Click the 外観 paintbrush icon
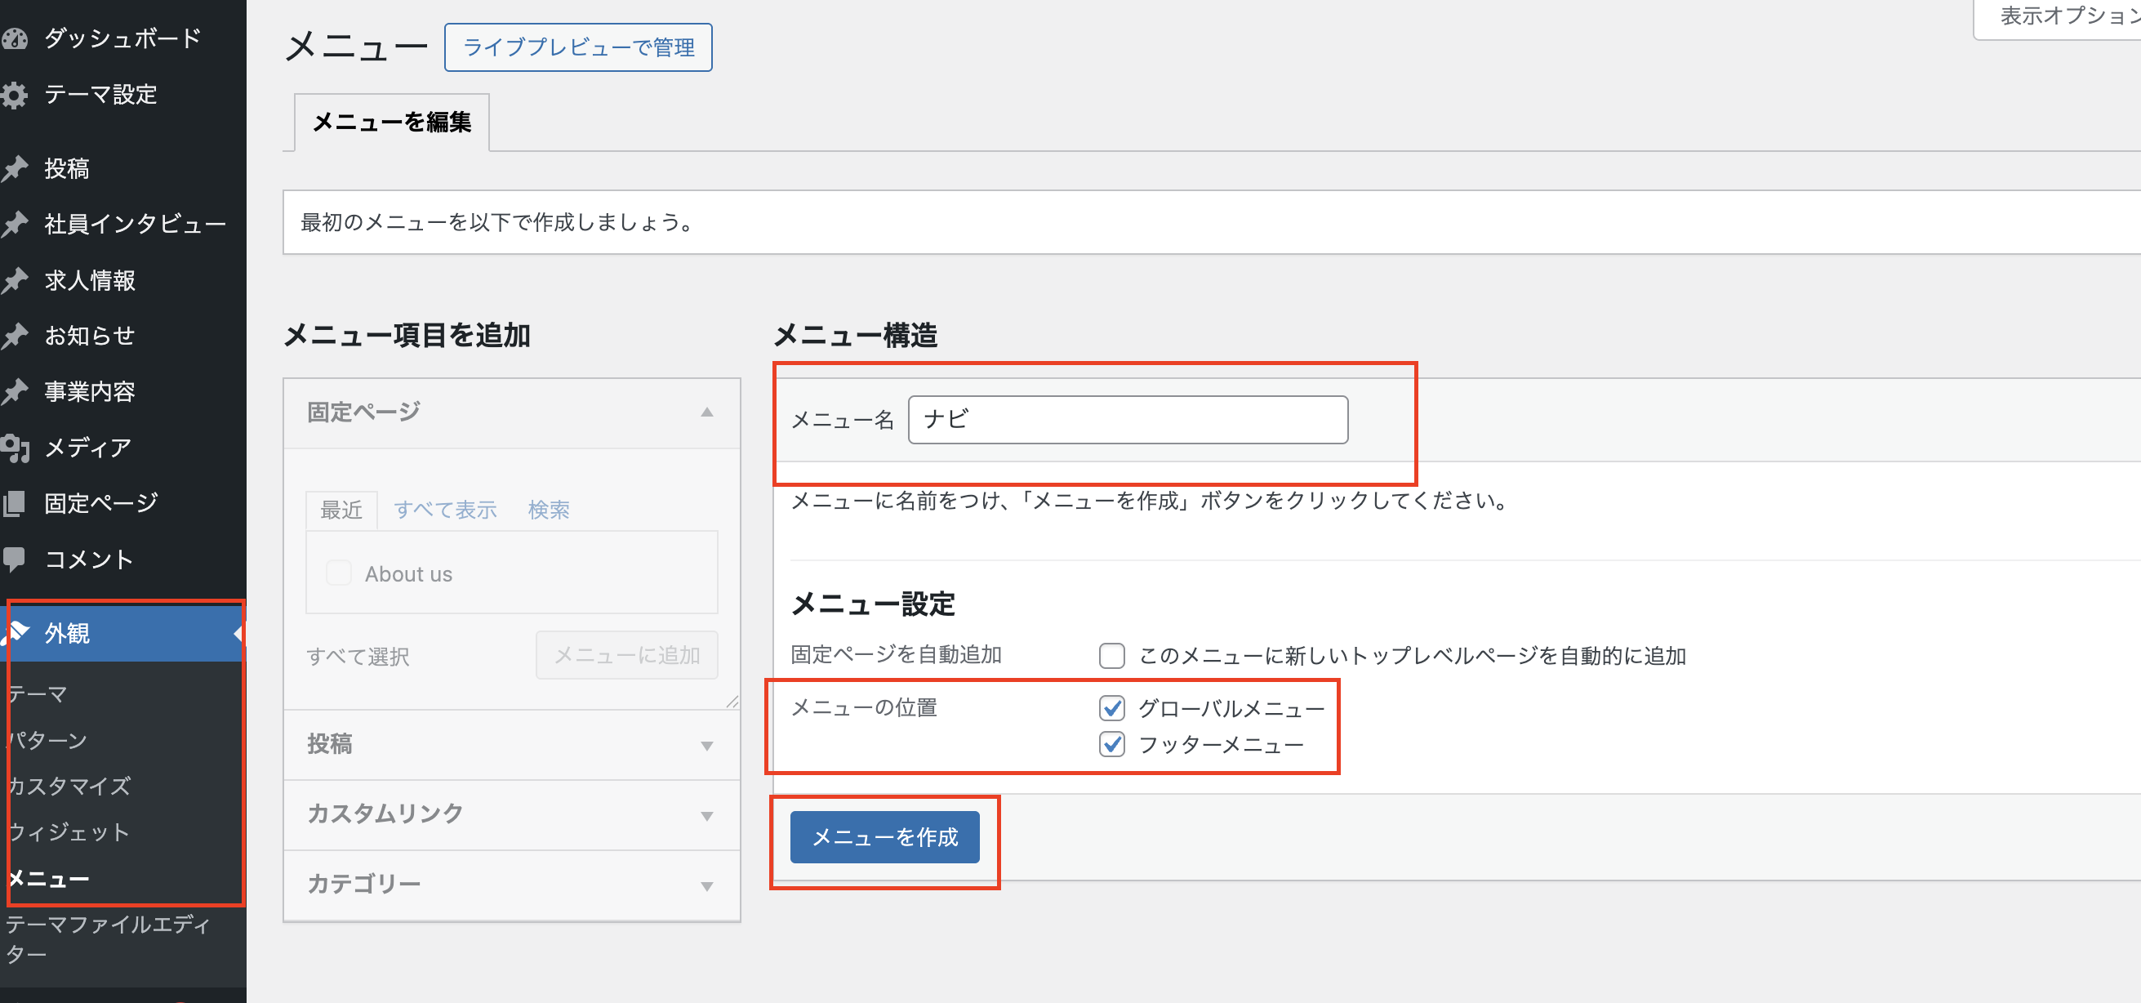This screenshot has width=2141, height=1003. [16, 633]
